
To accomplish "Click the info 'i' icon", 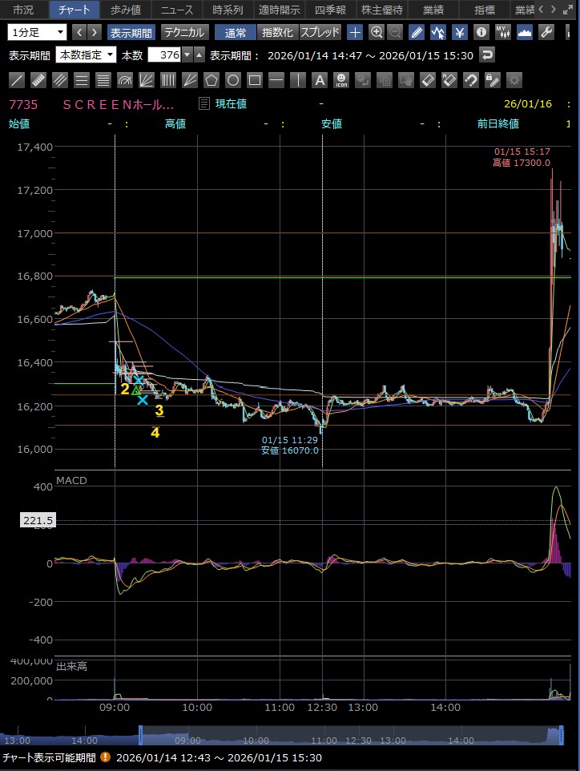I will point(481,33).
